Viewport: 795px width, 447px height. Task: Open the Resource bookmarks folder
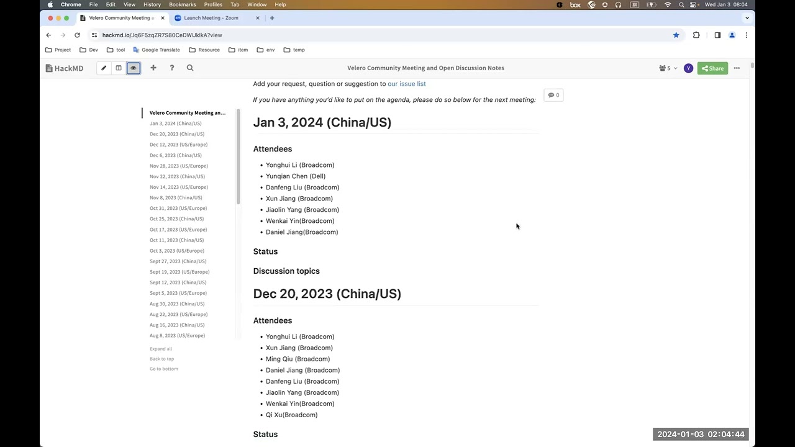(204, 50)
